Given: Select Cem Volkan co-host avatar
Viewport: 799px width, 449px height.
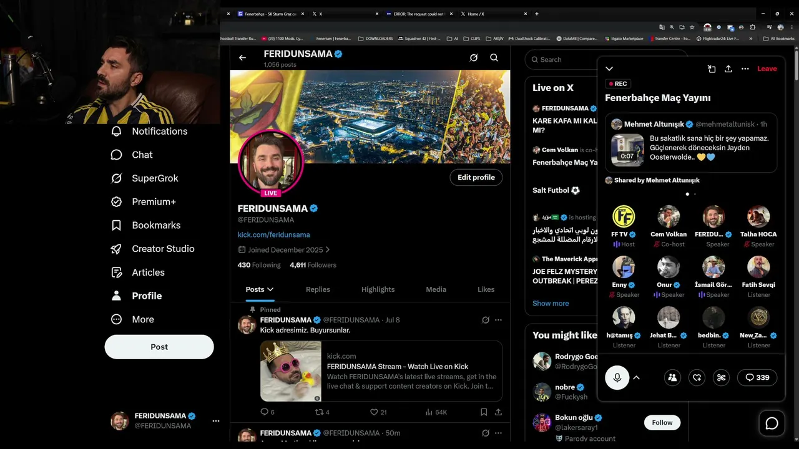Looking at the screenshot, I should point(669,216).
